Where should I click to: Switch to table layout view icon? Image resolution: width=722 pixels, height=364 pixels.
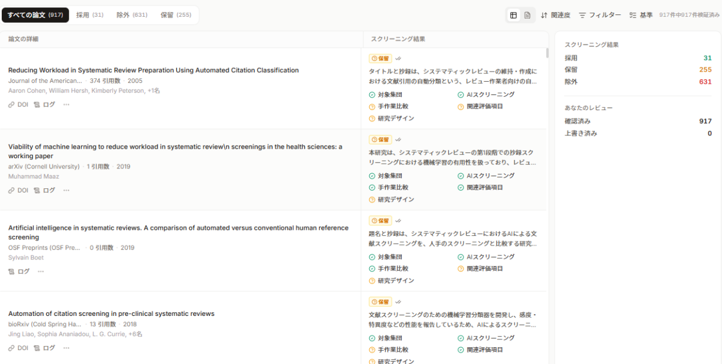pos(513,15)
